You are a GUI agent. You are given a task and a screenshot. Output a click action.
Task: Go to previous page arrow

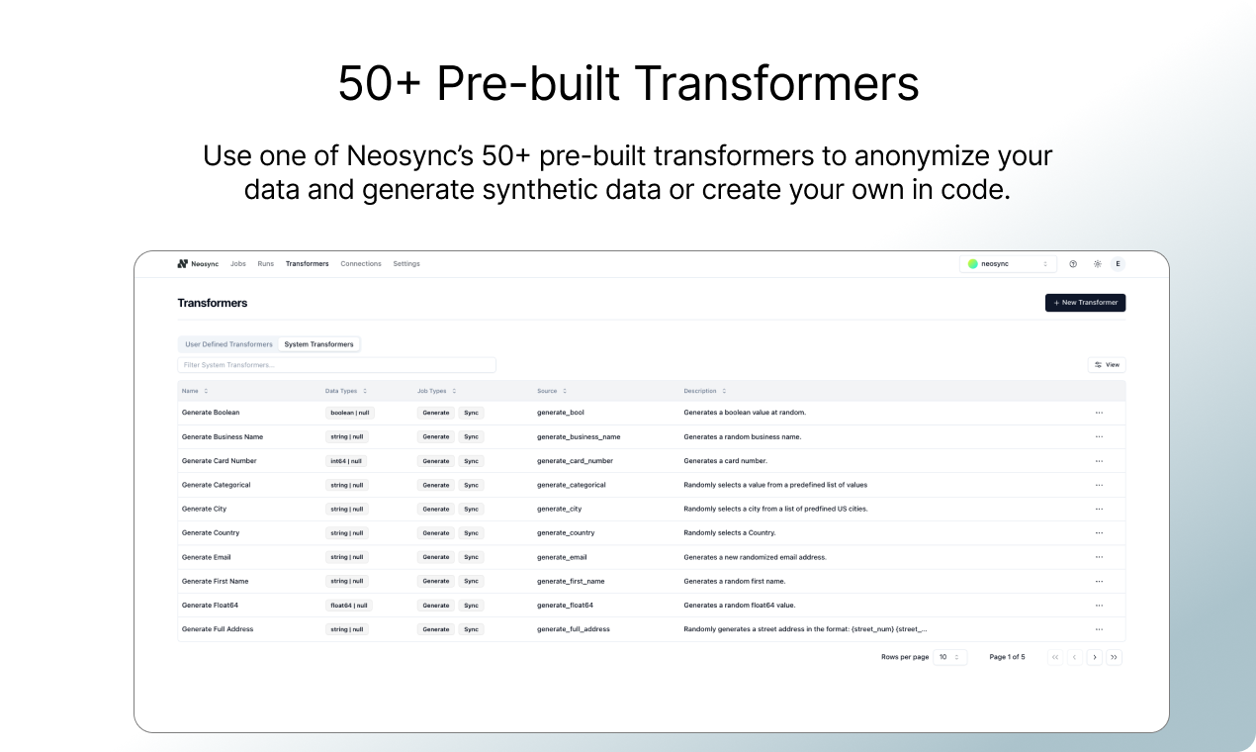(x=1075, y=657)
